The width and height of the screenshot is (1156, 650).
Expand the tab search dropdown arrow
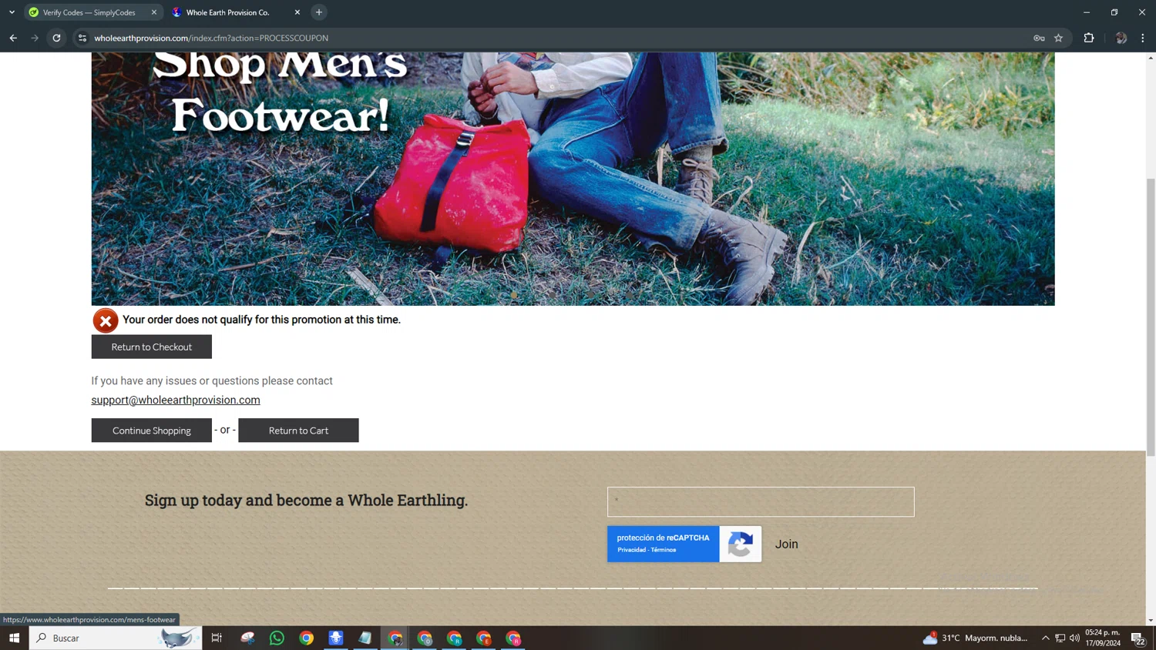click(x=12, y=12)
